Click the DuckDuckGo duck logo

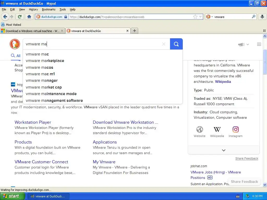[15, 44]
